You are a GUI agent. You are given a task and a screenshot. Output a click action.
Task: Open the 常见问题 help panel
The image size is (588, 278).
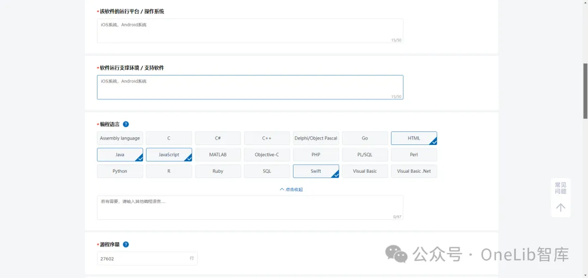[x=561, y=188]
